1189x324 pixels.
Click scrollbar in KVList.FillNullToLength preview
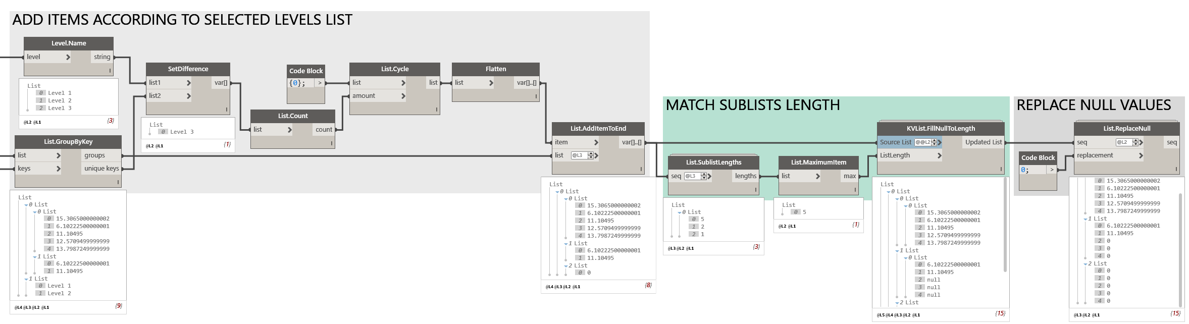[1005, 225]
